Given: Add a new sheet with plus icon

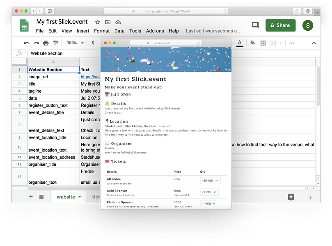Looking at the screenshot, I should tap(31, 197).
